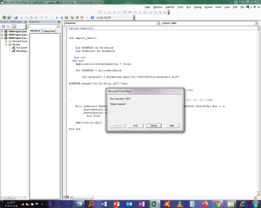The image size is (261, 208).
Task: Expand the Microsoft Excel Objects folder
Action: 6,41
